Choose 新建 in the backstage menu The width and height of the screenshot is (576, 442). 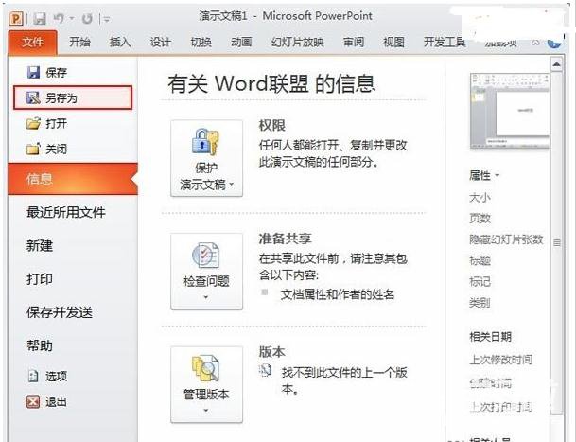[40, 246]
